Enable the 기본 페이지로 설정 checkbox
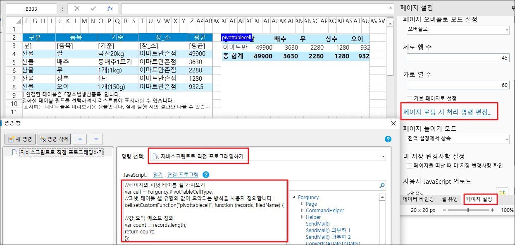Viewport: 515px width, 245px height. pyautogui.click(x=409, y=98)
